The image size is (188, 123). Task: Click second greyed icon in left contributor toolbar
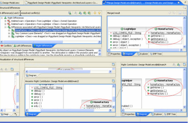point(6,69)
